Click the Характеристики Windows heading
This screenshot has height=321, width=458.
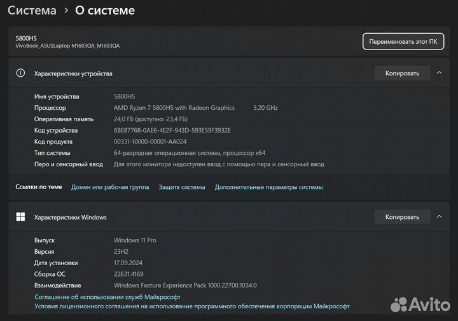tap(70, 217)
